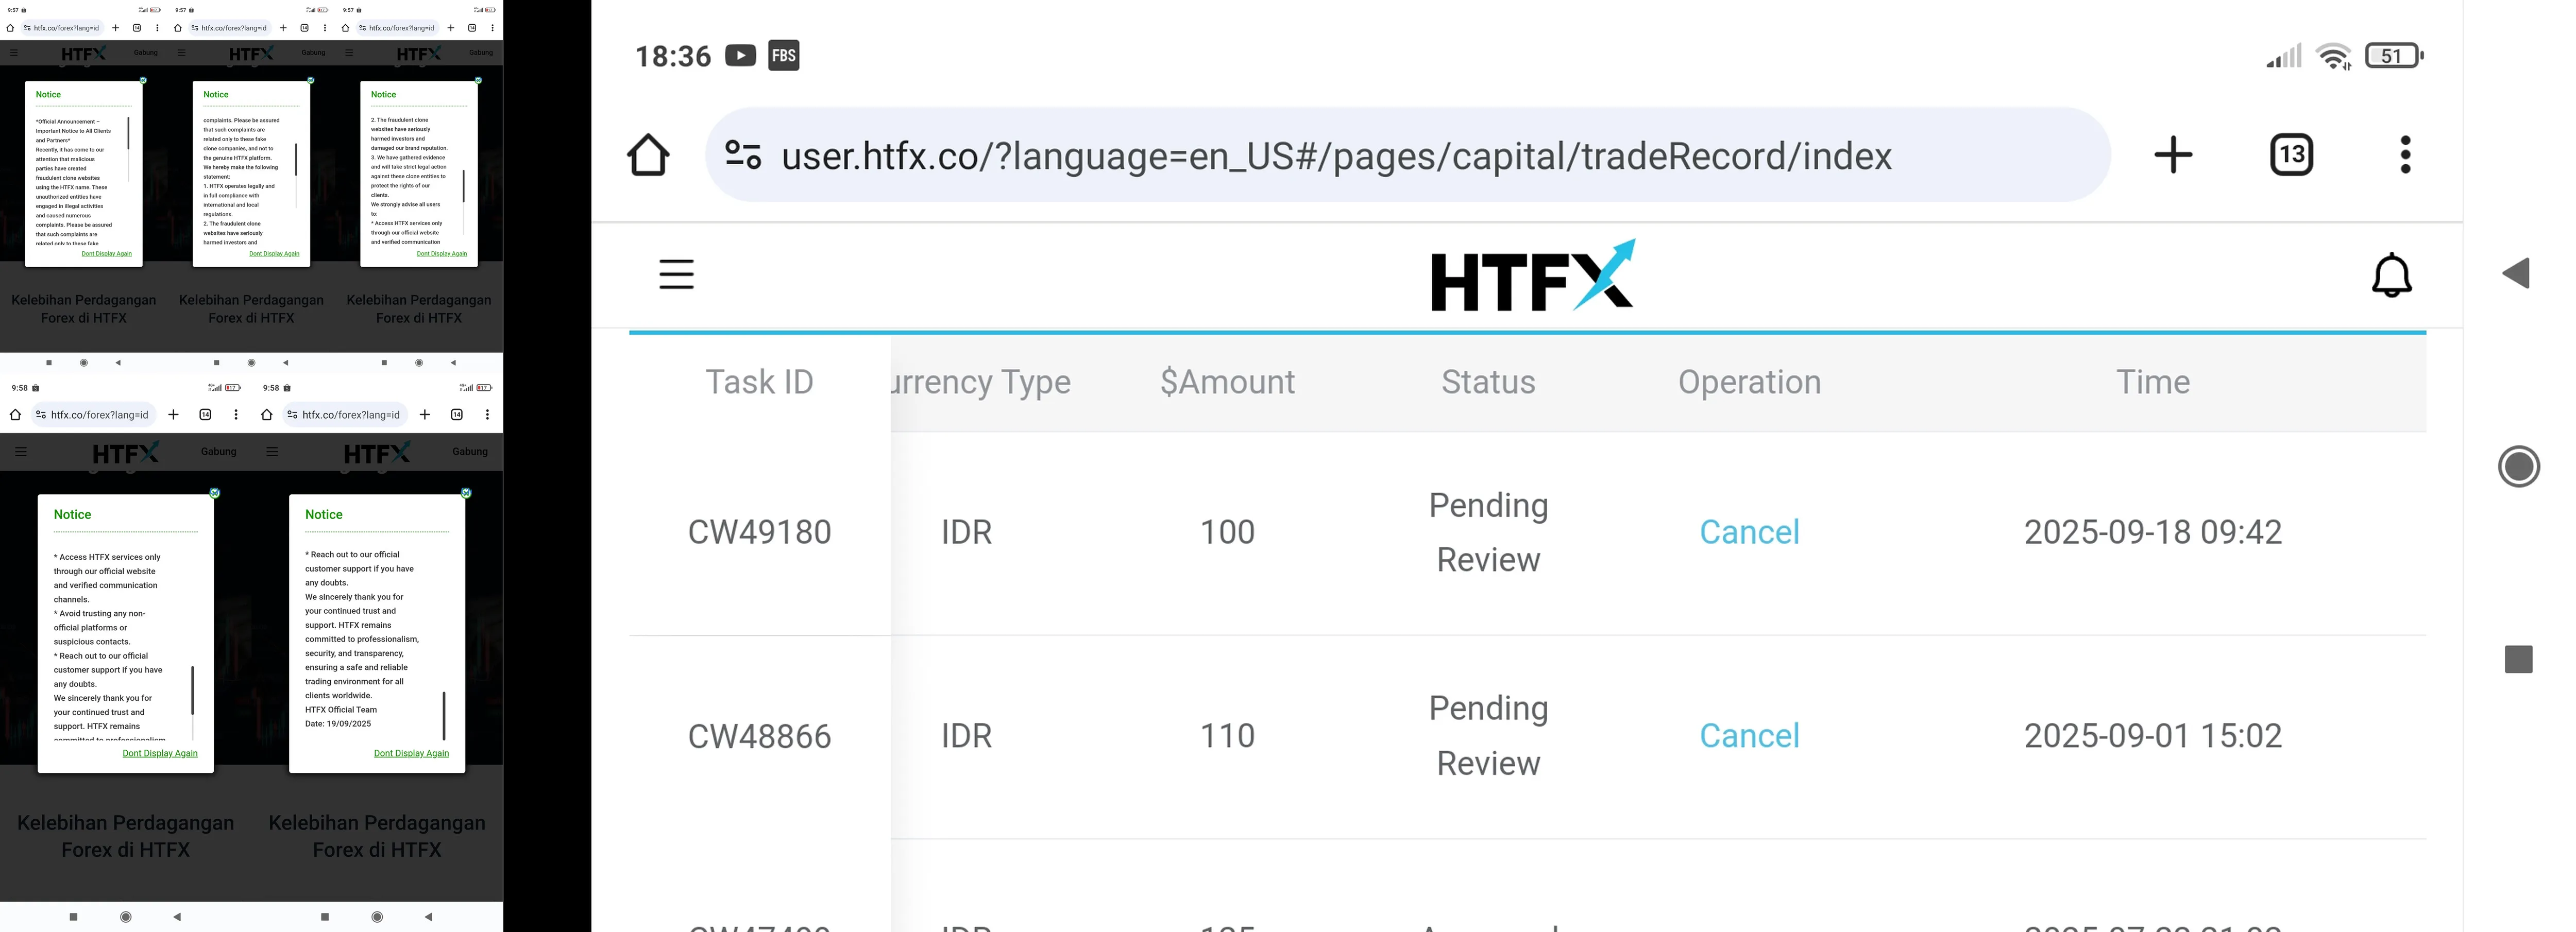Click the scrollbar in the 'Official Announcement' notice
2576x932 pixels.
(128, 133)
